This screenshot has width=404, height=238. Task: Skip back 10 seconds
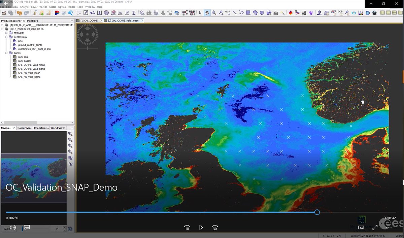coord(187,228)
